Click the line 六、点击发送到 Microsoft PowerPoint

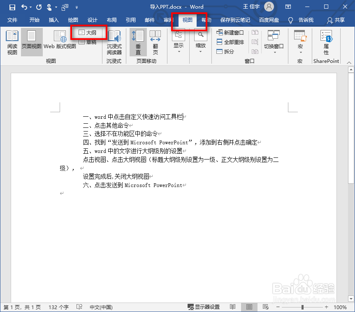tap(133, 185)
